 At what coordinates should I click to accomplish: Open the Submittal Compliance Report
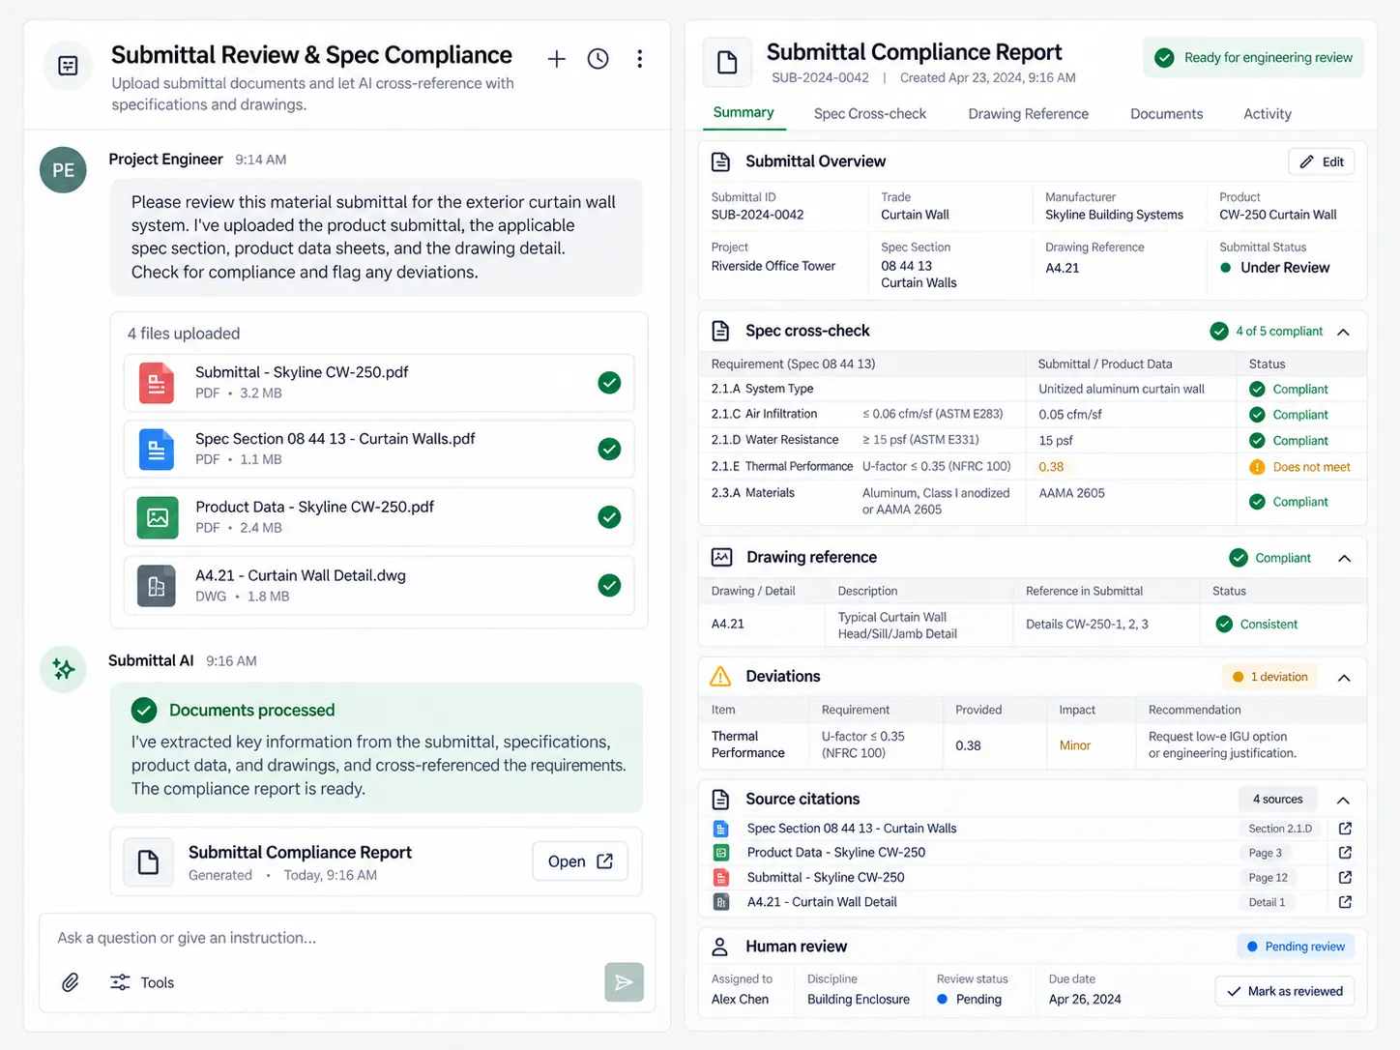[x=580, y=861]
